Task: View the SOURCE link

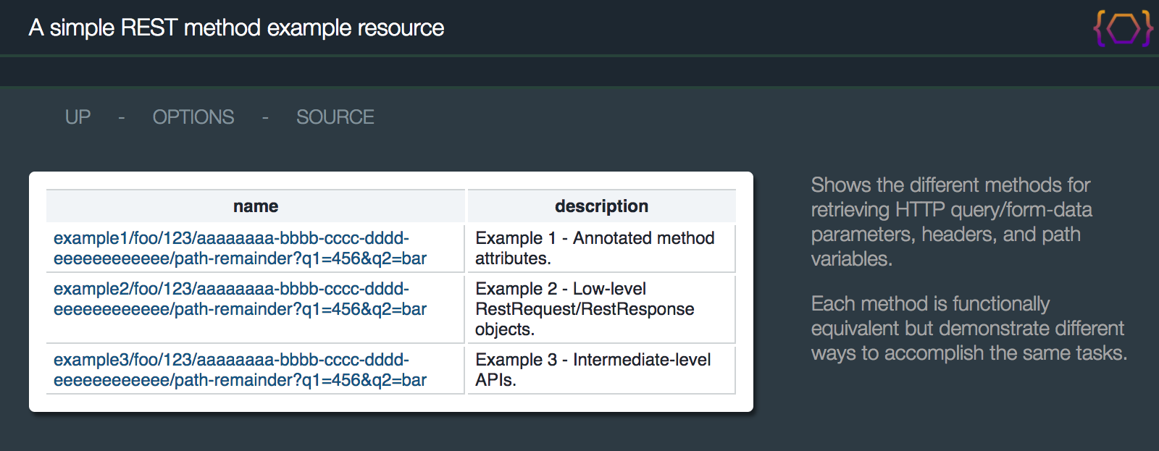Action: 335,117
